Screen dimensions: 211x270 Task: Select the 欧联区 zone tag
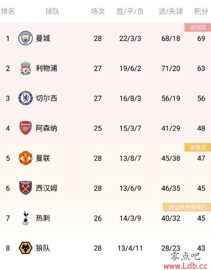[x=198, y=147]
